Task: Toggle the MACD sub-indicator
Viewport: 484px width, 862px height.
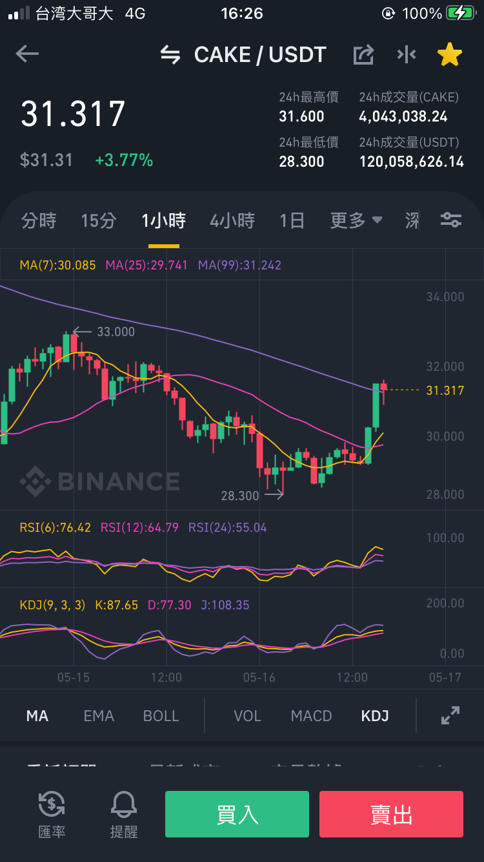Action: [311, 716]
